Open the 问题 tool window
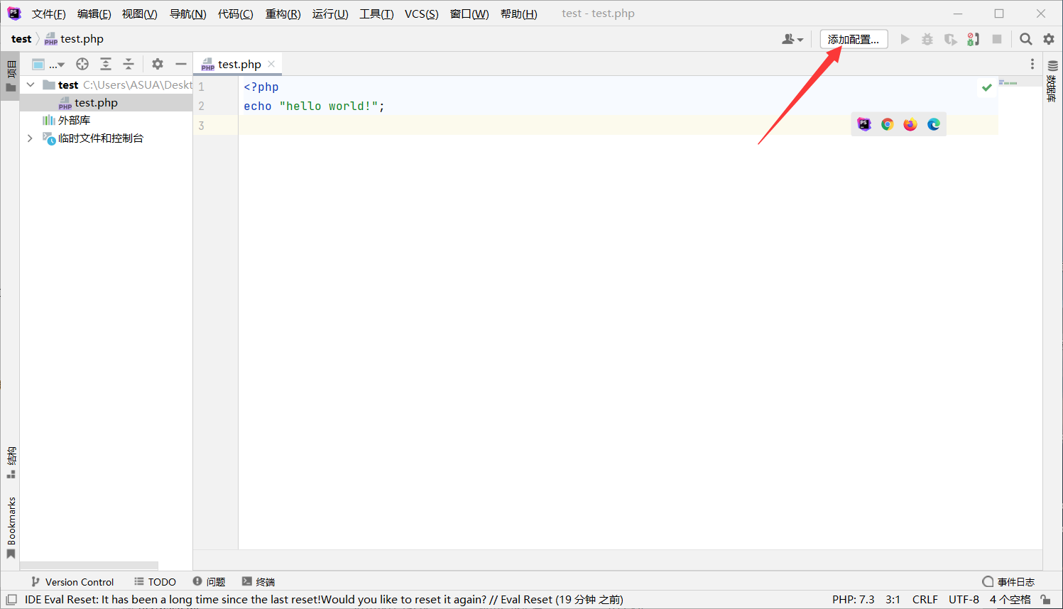Viewport: 1063px width, 609px height. point(209,581)
